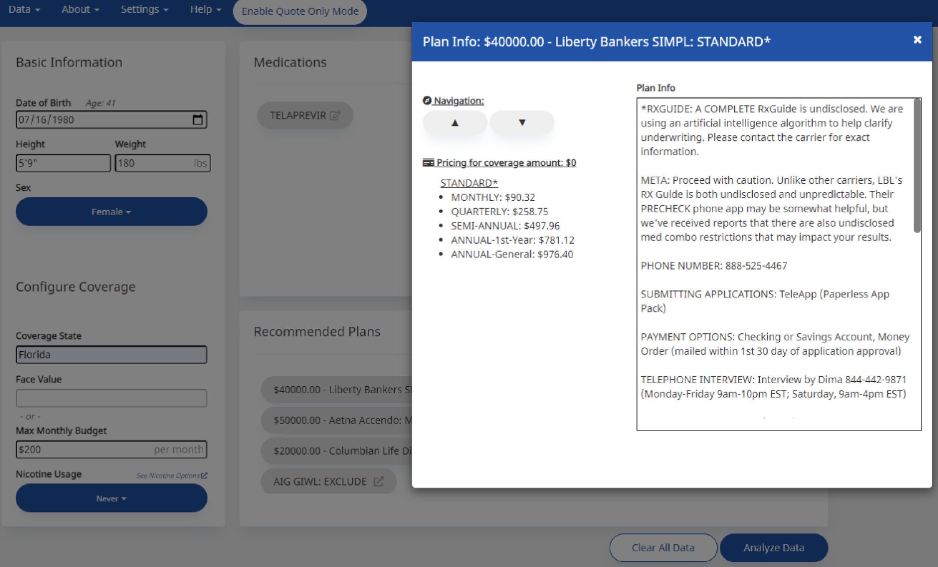This screenshot has height=567, width=938.
Task: Click the up arrow navigation button
Action: point(454,123)
